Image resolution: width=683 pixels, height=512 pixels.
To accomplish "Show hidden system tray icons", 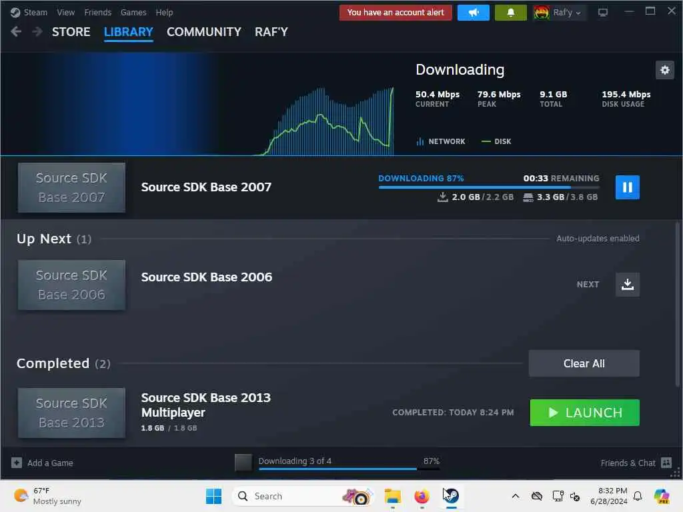I will pos(516,496).
